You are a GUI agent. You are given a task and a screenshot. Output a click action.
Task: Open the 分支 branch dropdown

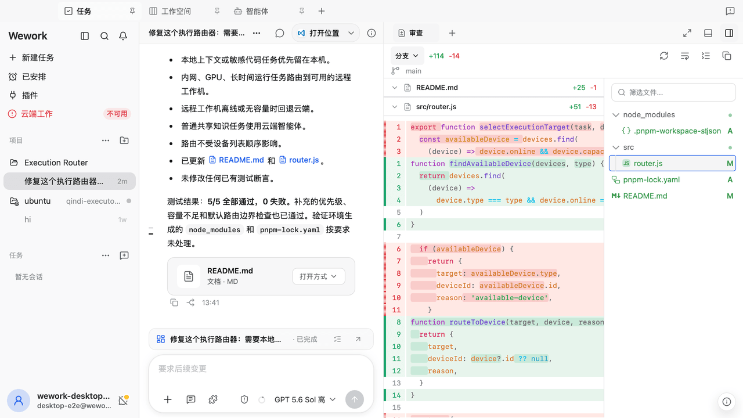[407, 56]
